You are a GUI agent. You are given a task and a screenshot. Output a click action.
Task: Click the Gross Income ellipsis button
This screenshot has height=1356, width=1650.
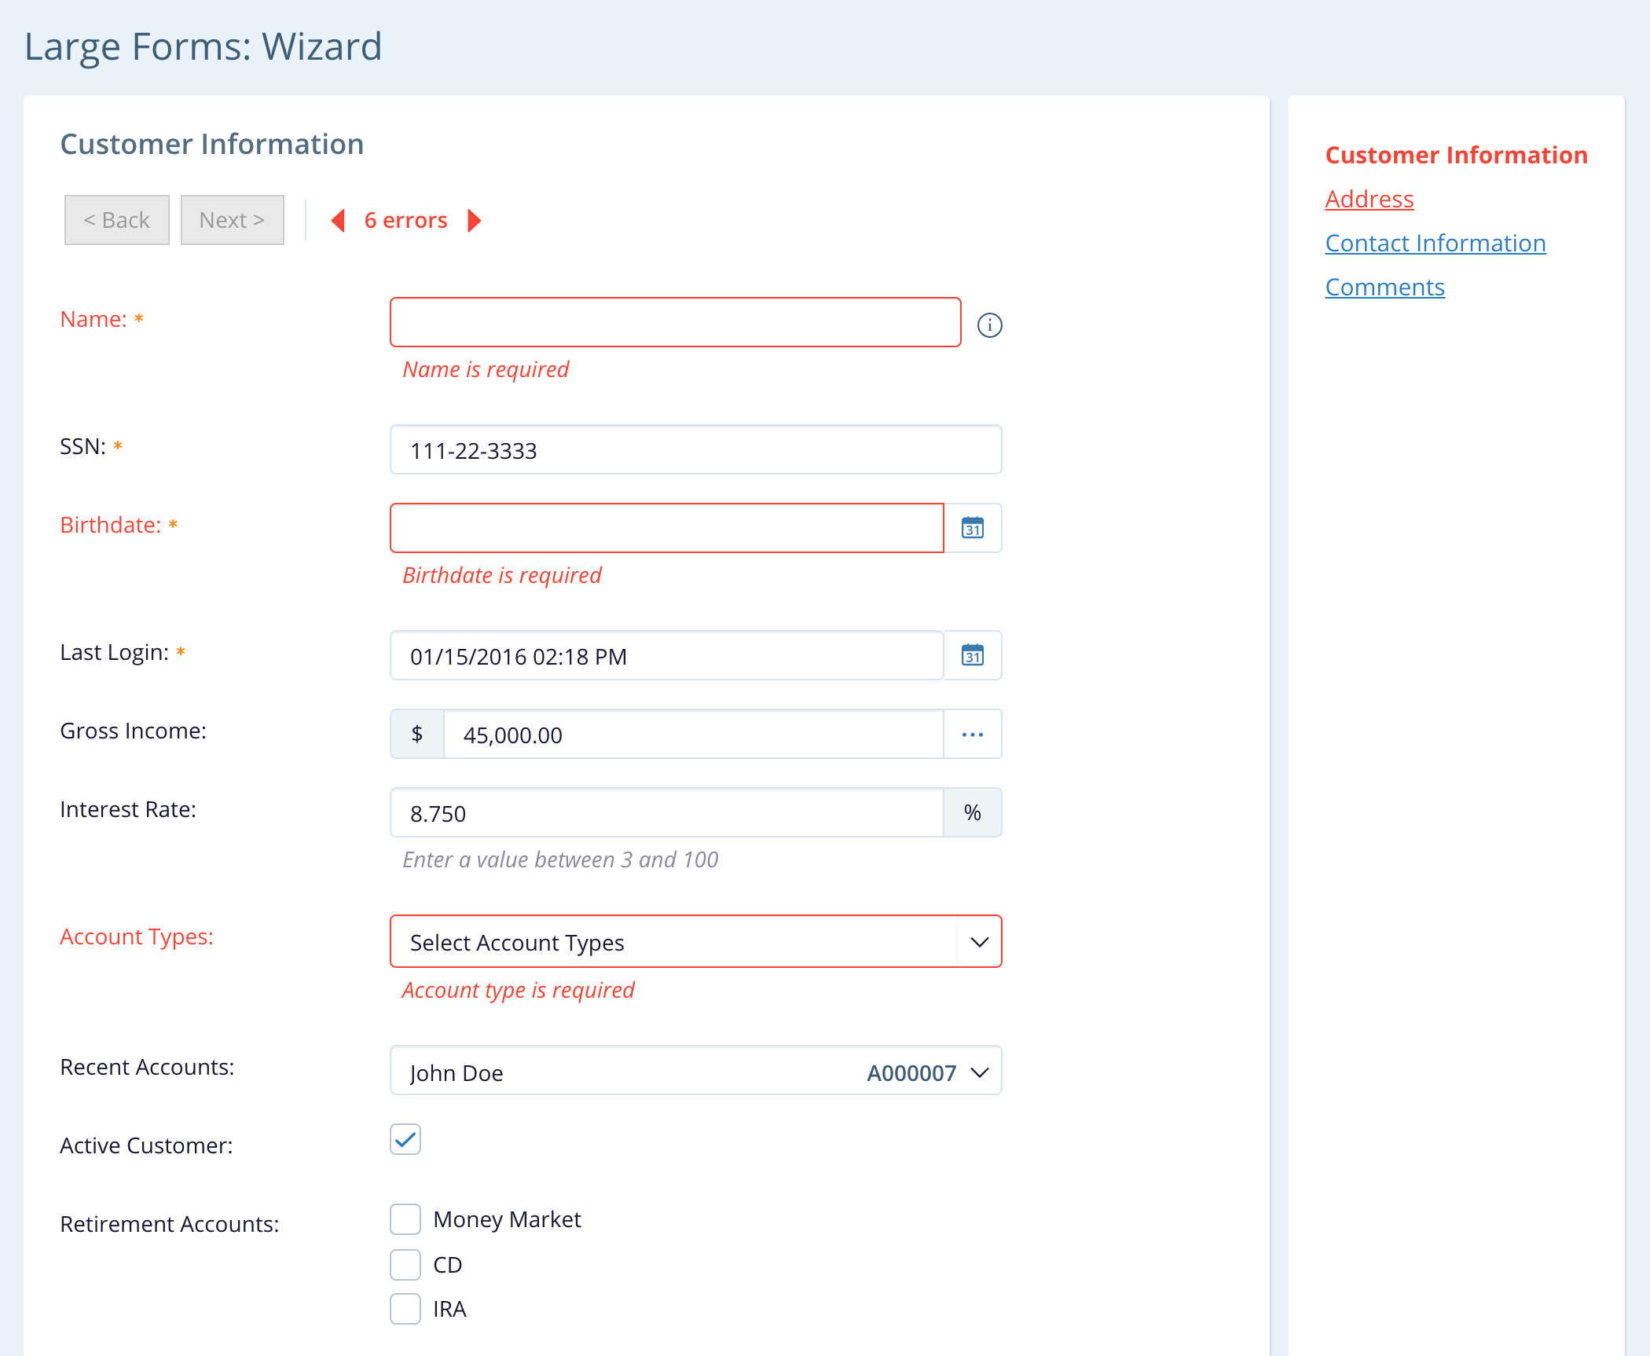972,734
